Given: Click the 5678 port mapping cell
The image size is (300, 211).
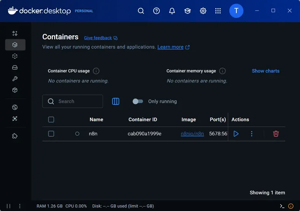Looking at the screenshot, I should coord(218,133).
